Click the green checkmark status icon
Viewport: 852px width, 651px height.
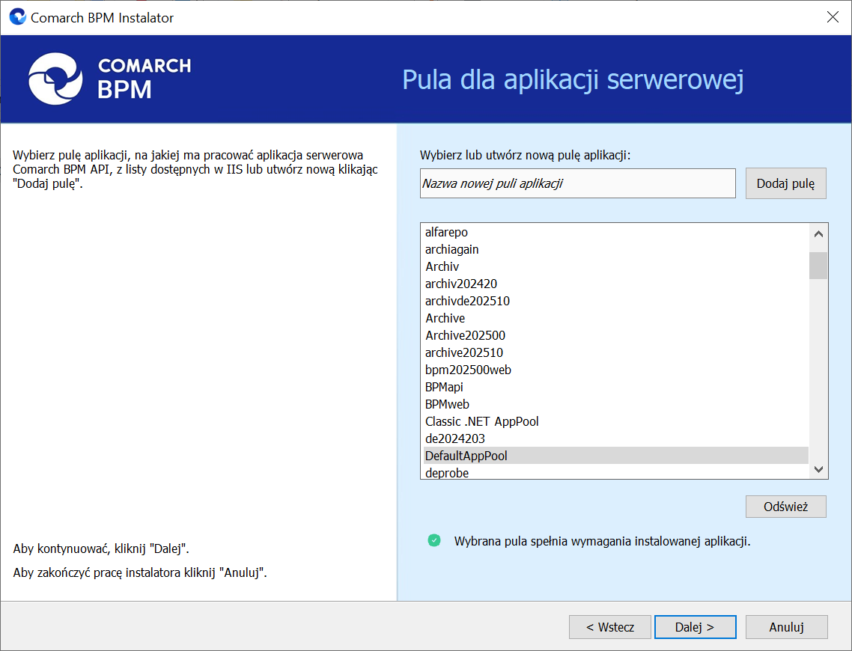(434, 540)
